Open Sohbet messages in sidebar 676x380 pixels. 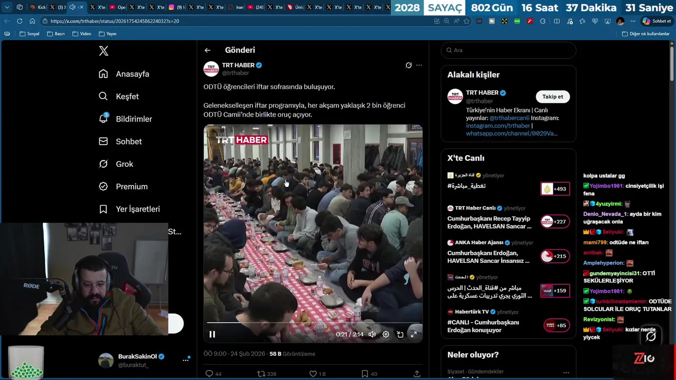click(120, 141)
